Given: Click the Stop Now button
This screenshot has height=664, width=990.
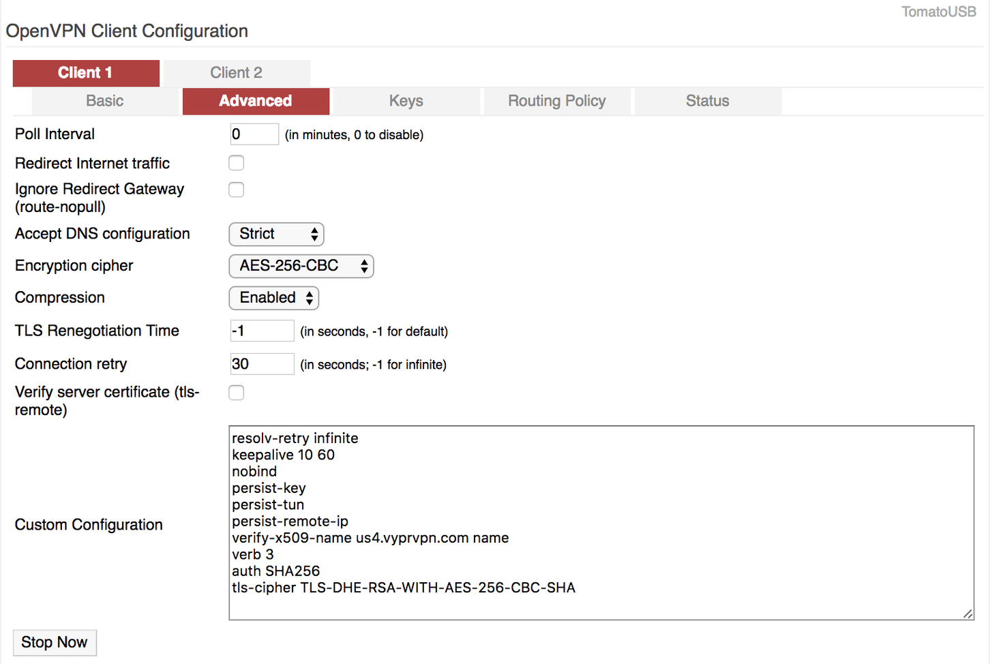Looking at the screenshot, I should [55, 642].
